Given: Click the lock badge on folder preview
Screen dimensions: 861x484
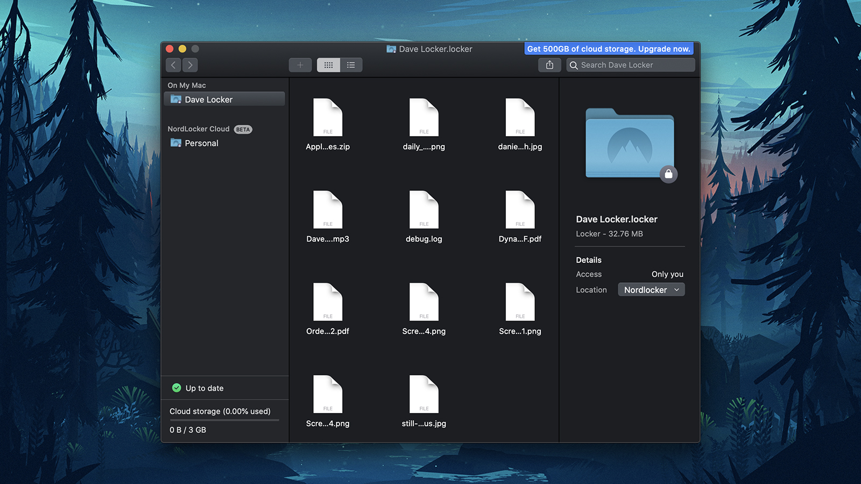Looking at the screenshot, I should pyautogui.click(x=668, y=174).
